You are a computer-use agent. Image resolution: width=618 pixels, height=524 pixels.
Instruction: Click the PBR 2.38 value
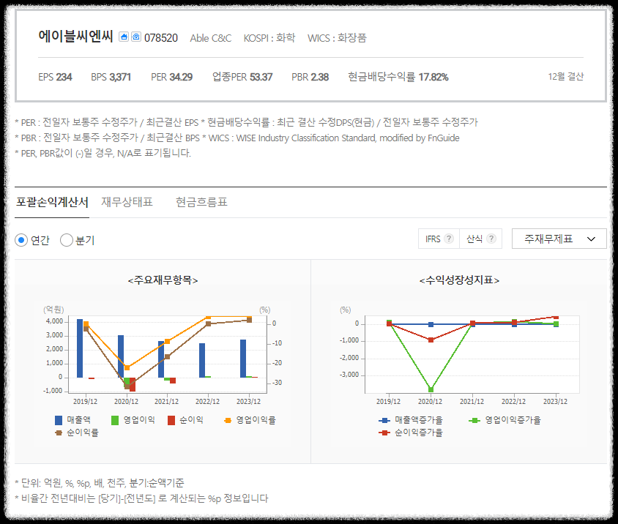click(x=310, y=77)
